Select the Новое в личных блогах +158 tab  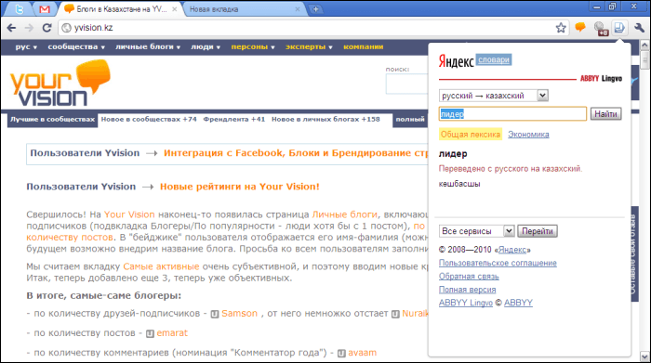pos(325,120)
